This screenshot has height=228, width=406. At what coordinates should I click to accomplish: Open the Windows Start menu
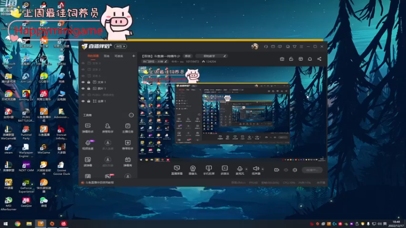pyautogui.click(x=6, y=223)
